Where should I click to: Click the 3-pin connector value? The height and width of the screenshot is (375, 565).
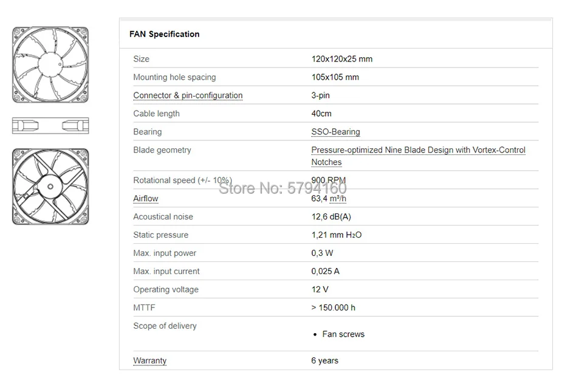320,95
